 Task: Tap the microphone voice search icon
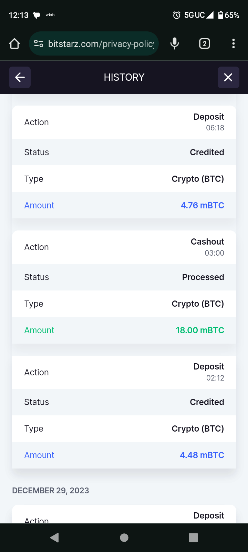pos(175,44)
